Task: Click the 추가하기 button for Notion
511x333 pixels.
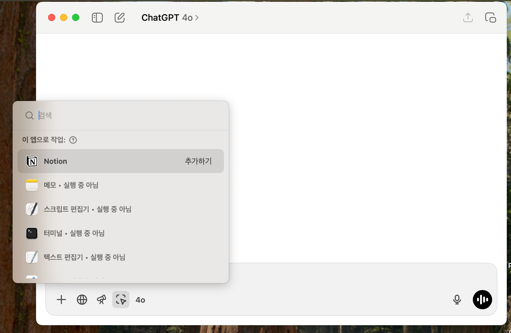Action: click(x=198, y=161)
